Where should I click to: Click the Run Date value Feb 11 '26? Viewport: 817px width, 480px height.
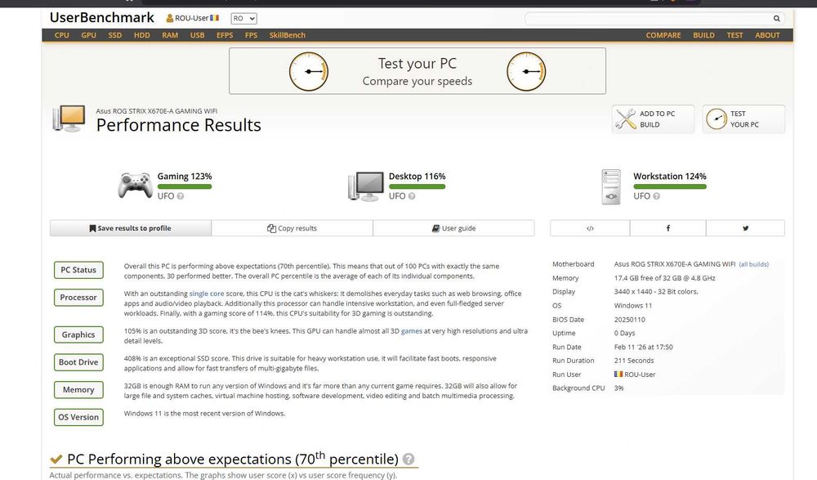(644, 347)
